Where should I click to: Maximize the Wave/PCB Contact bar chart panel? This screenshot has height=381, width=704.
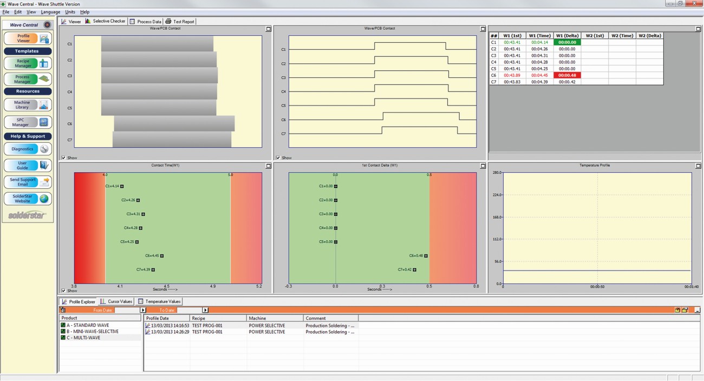[x=268, y=29]
